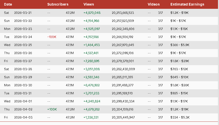Image resolution: width=219 pixels, height=125 pixels.
Task: Click daily views +6,476,922
Action: (x=92, y=85)
